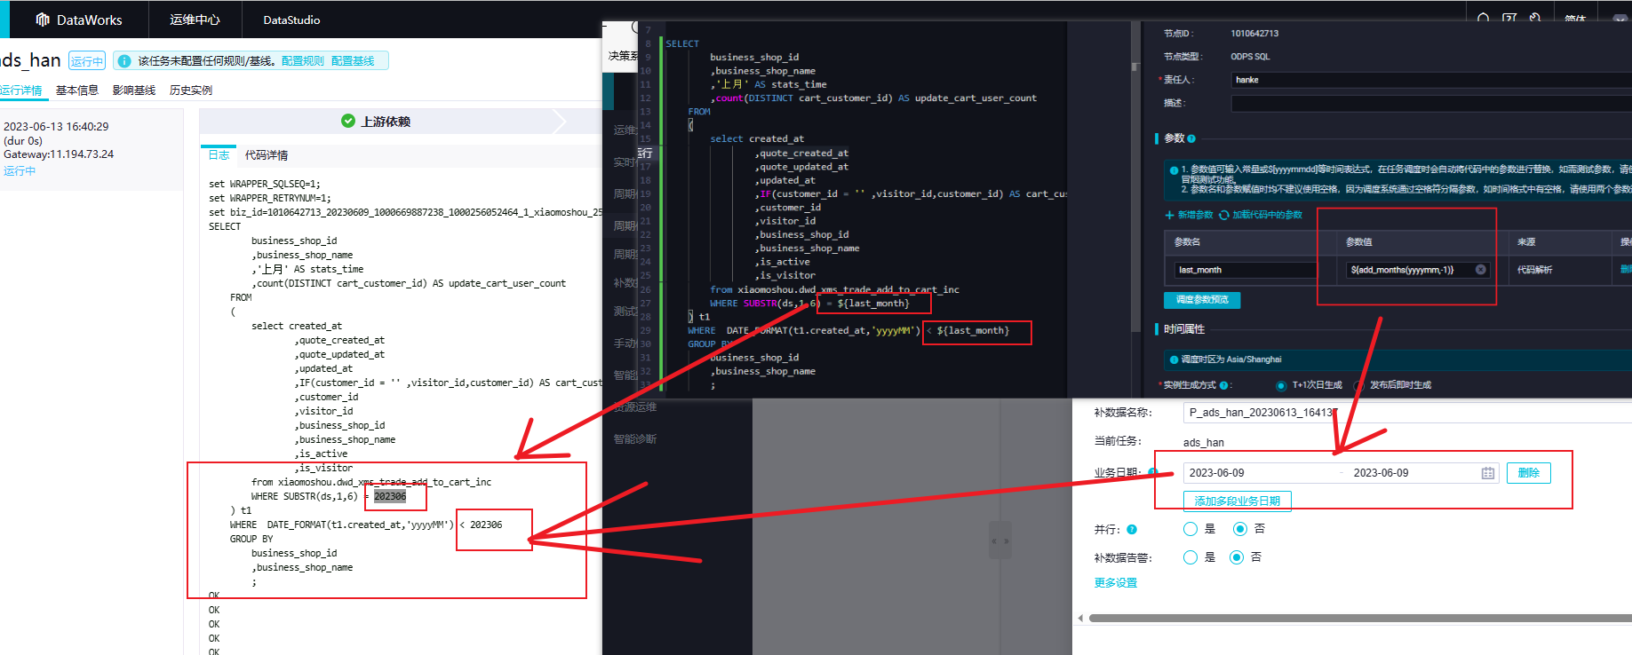The width and height of the screenshot is (1632, 655).
Task: Clear the last_month parameter value with the x icon
Action: pyautogui.click(x=1481, y=270)
